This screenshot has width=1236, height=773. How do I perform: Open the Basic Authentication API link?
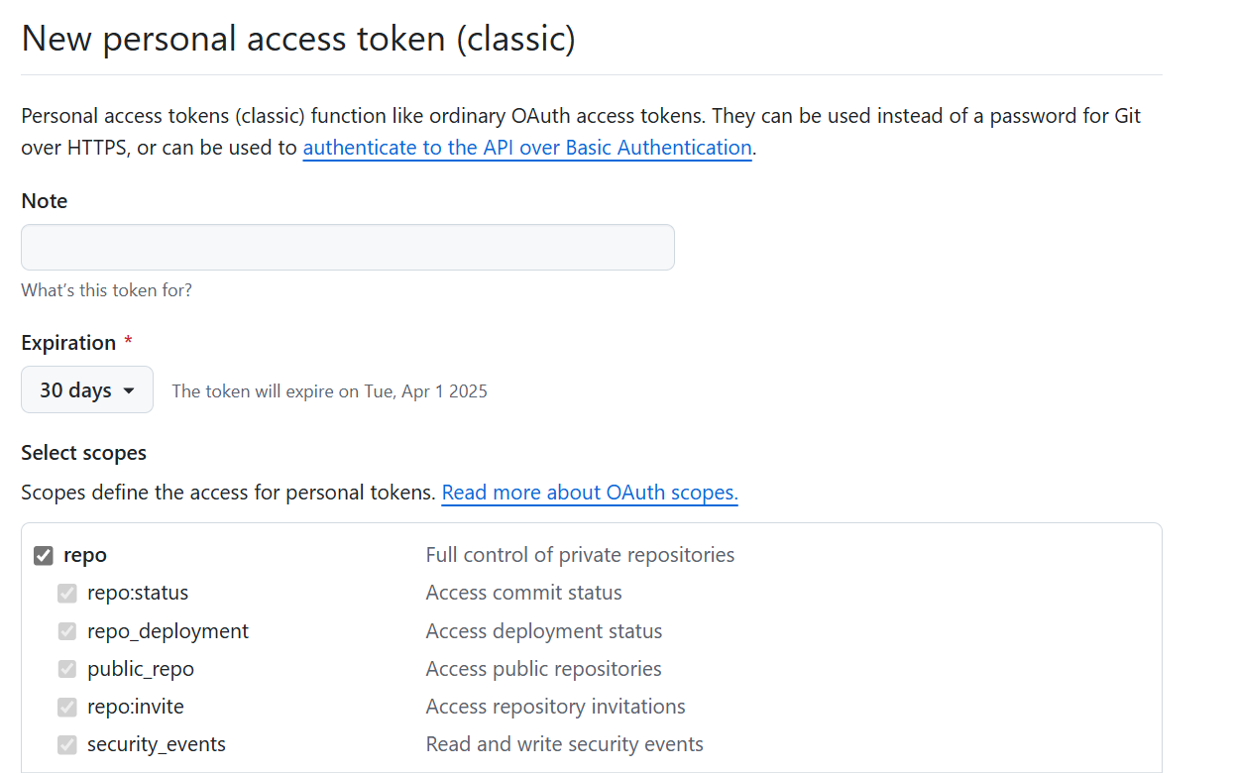(x=527, y=148)
